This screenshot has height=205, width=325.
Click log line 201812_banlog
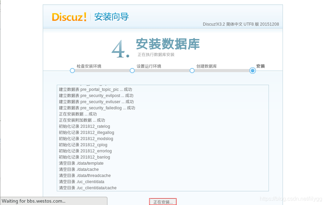pyautogui.click(x=84, y=157)
